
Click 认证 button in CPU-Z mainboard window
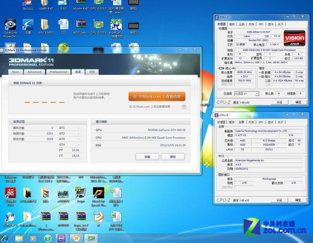279,200
